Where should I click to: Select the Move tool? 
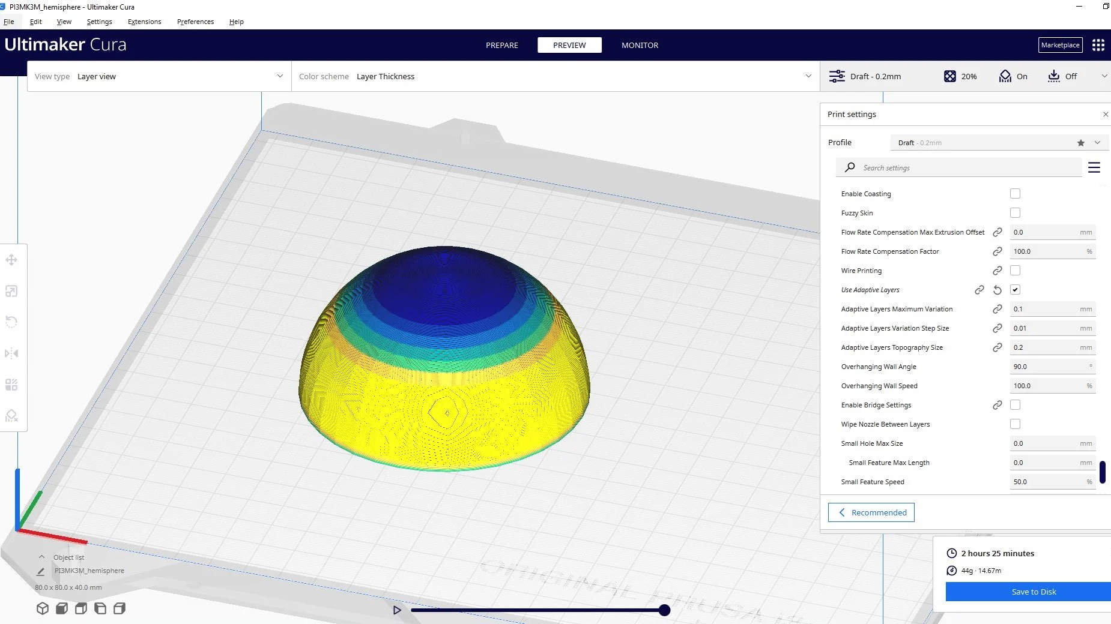[x=11, y=259]
